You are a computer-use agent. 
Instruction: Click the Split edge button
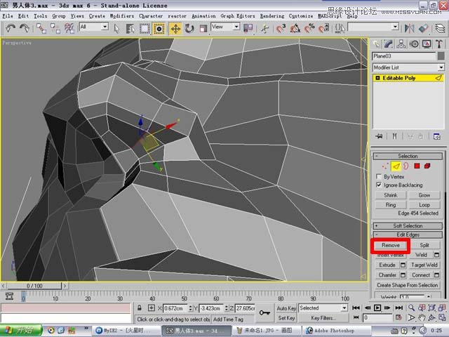point(424,245)
